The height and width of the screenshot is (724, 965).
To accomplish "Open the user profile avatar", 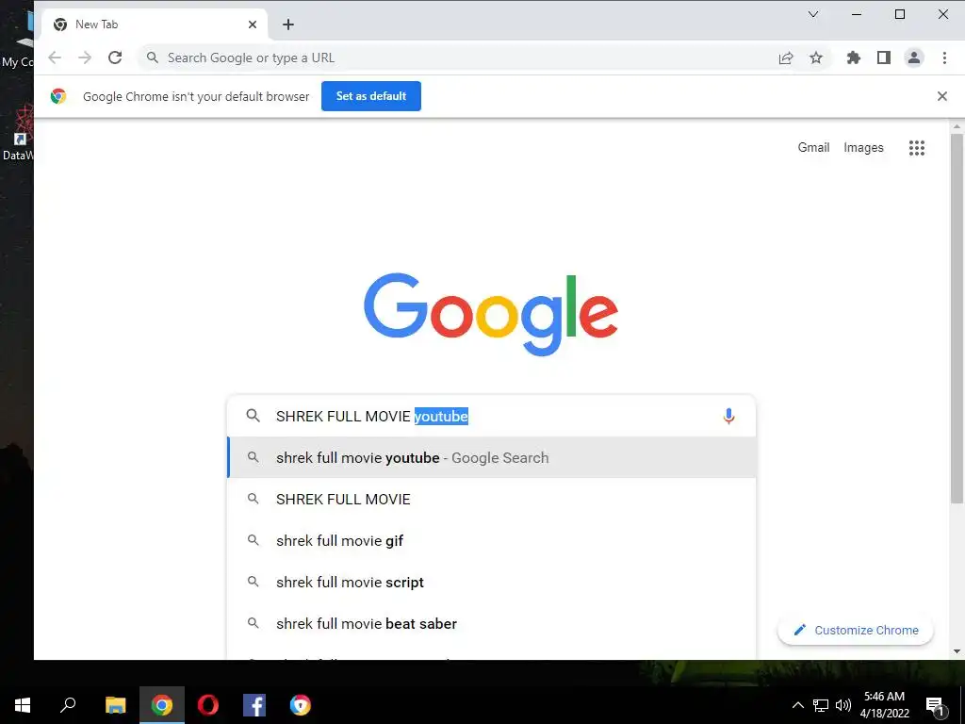I will point(914,58).
